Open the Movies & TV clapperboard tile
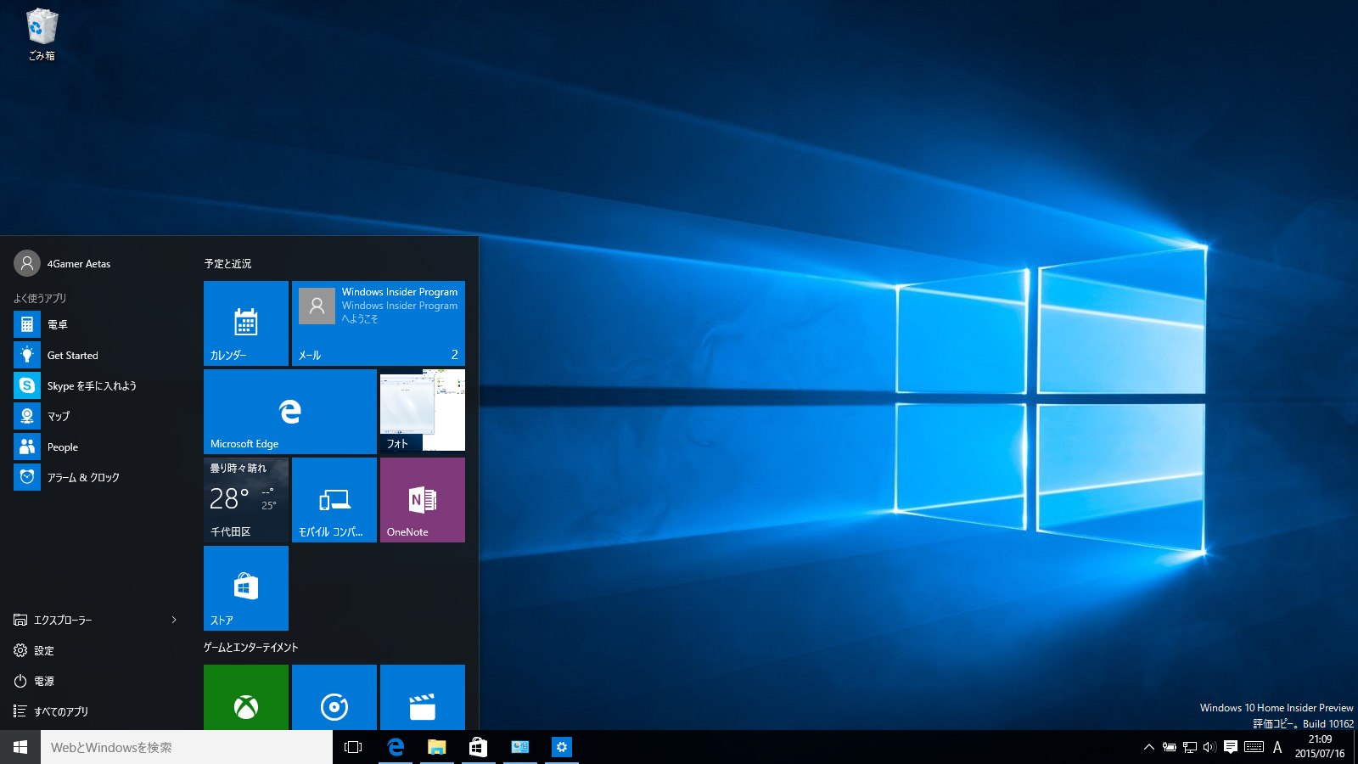This screenshot has height=764, width=1358. click(x=422, y=698)
